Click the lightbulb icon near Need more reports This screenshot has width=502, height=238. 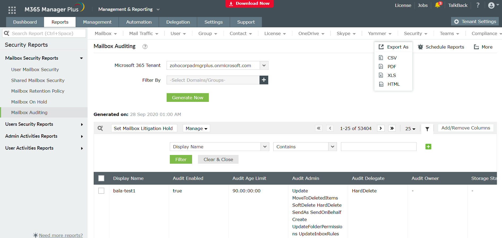tap(36, 235)
